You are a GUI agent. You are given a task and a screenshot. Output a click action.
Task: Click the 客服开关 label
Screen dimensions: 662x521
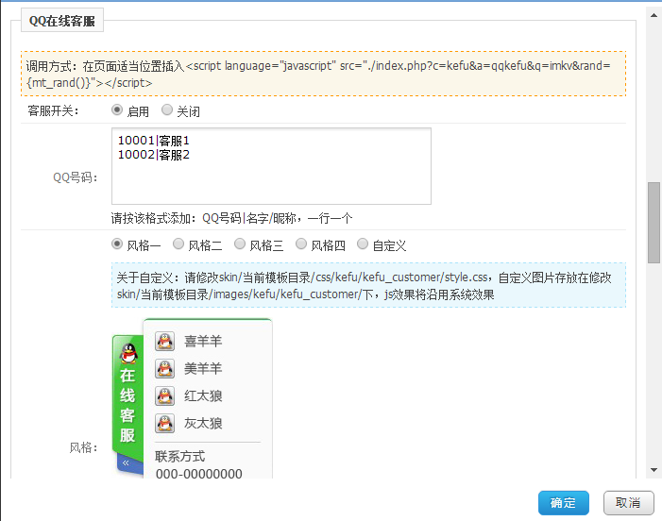click(53, 111)
